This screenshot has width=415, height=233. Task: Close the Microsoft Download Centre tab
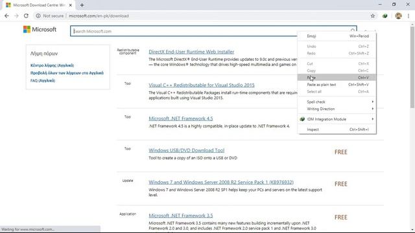tap(71, 5)
